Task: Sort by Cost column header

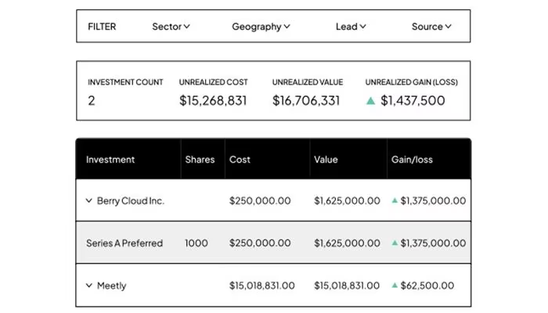Action: point(240,160)
